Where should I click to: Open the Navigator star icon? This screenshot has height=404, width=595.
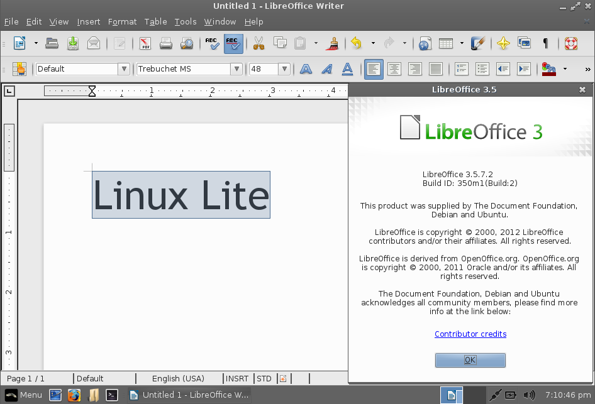[503, 43]
